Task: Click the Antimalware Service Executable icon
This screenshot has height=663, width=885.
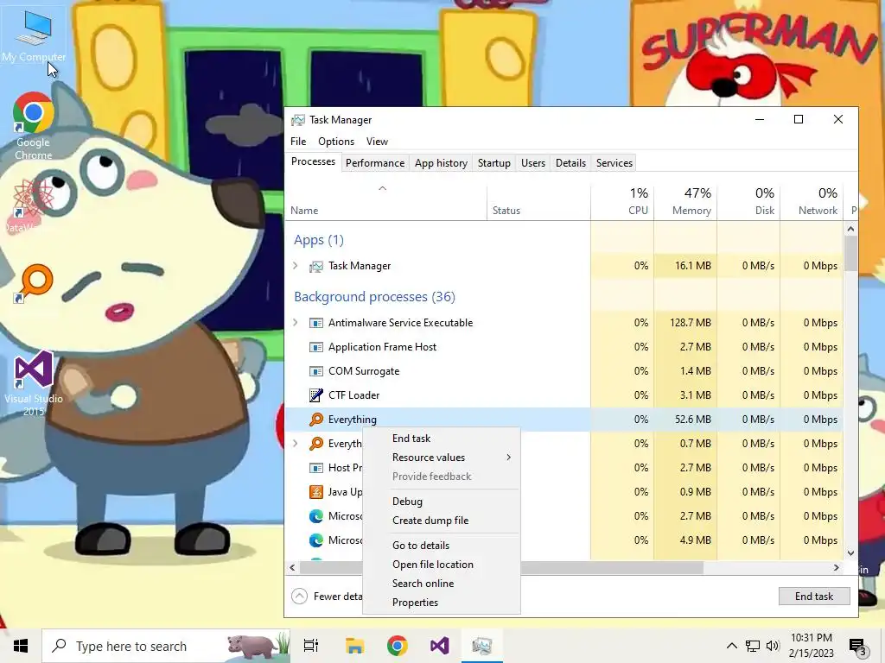Action: [x=316, y=323]
